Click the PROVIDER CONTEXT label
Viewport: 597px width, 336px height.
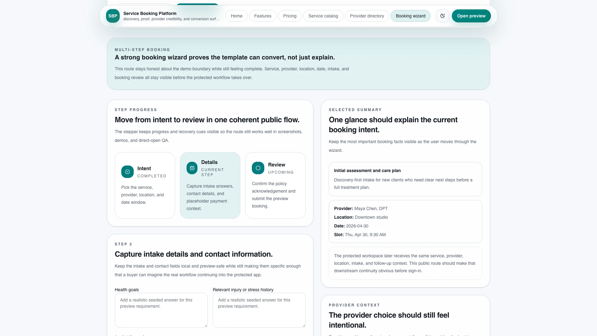tap(354, 305)
